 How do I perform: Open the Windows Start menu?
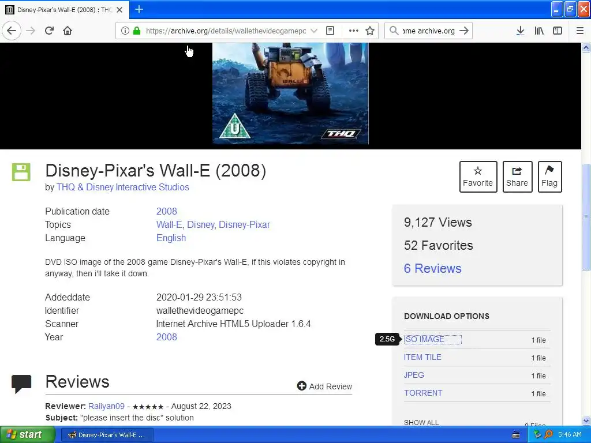click(28, 435)
